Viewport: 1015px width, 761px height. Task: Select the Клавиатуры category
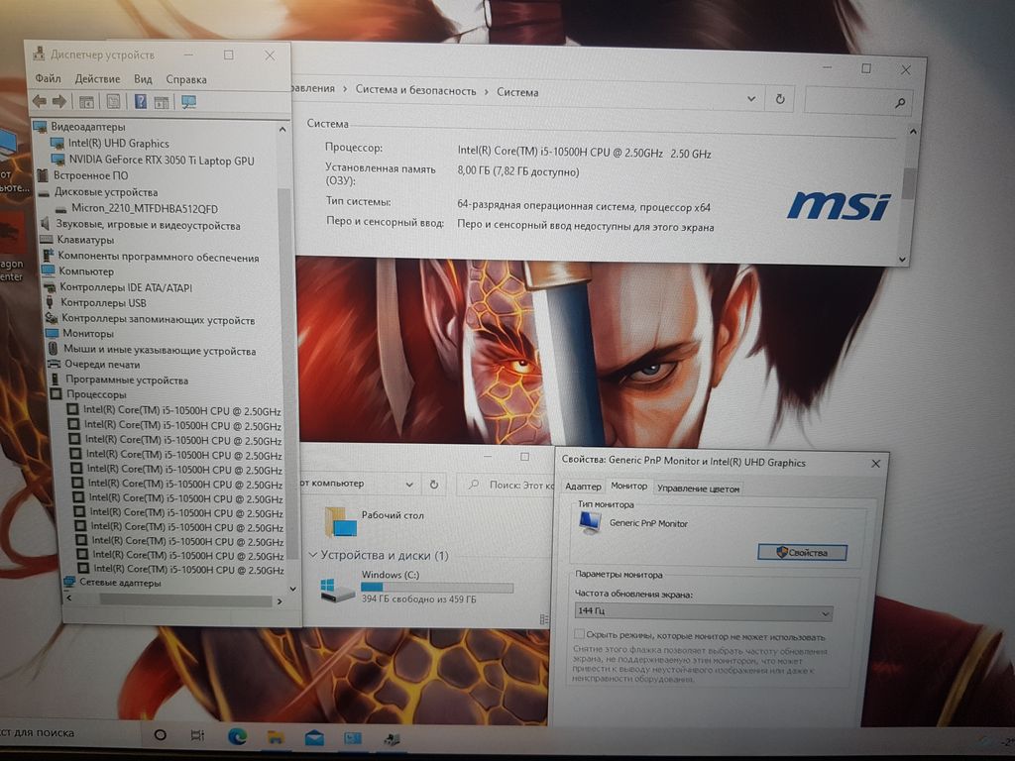click(x=85, y=240)
